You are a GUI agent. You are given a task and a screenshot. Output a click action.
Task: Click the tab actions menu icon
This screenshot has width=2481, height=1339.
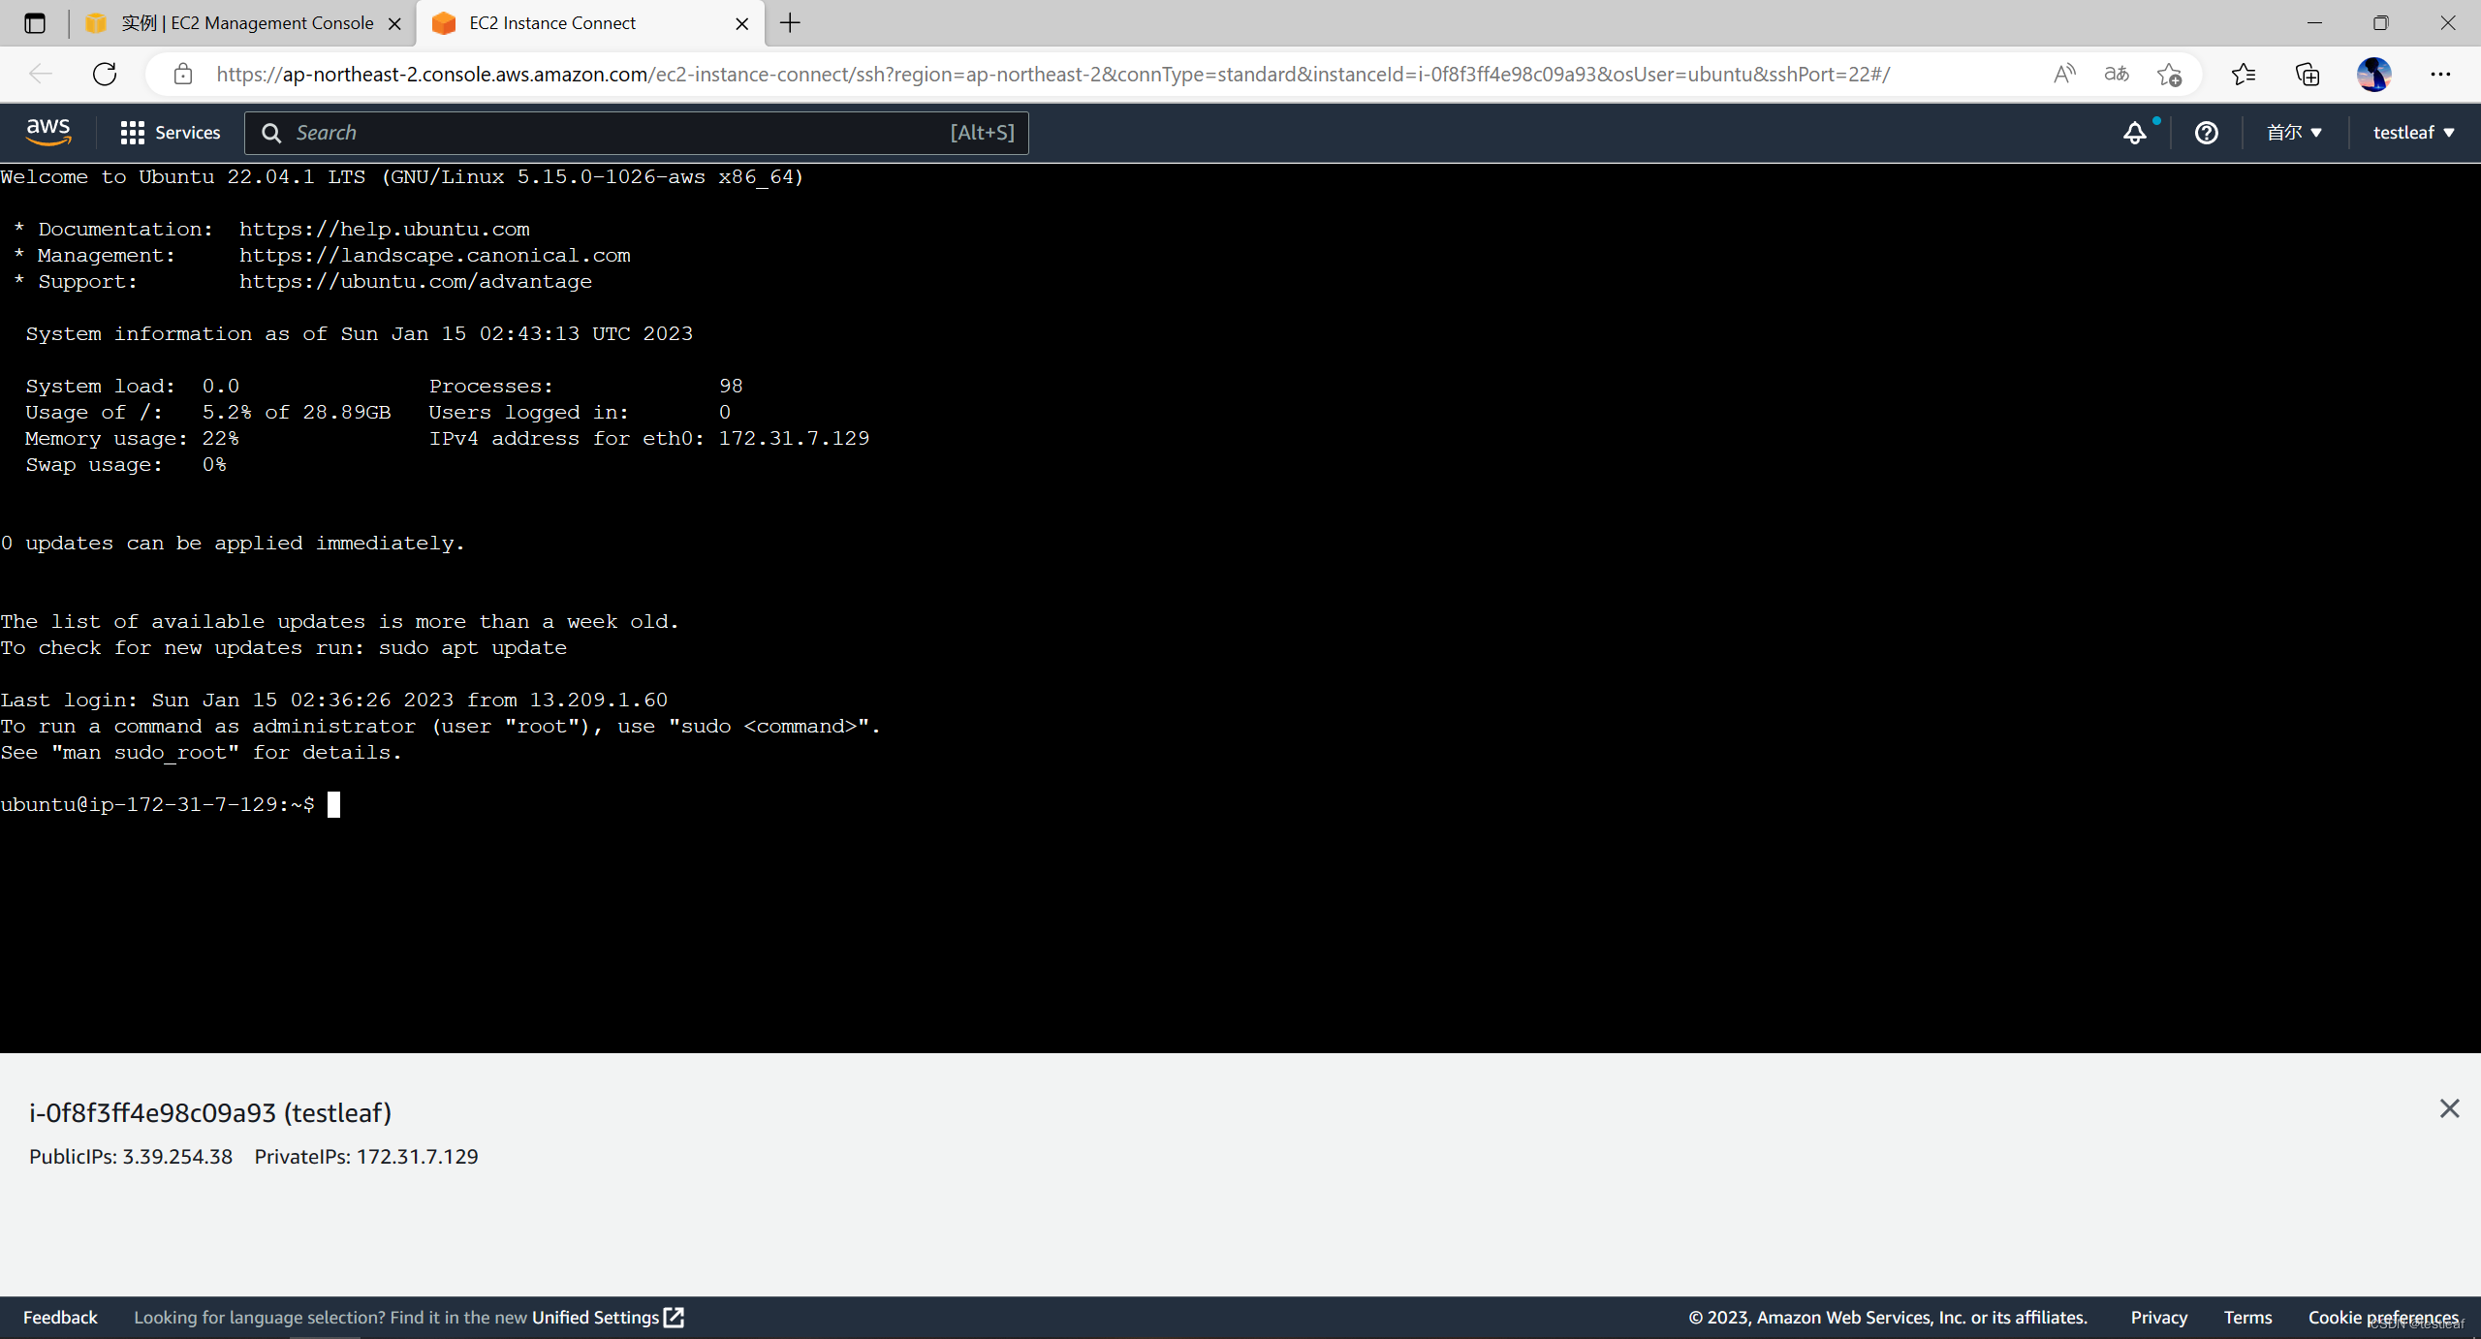pos(35,23)
